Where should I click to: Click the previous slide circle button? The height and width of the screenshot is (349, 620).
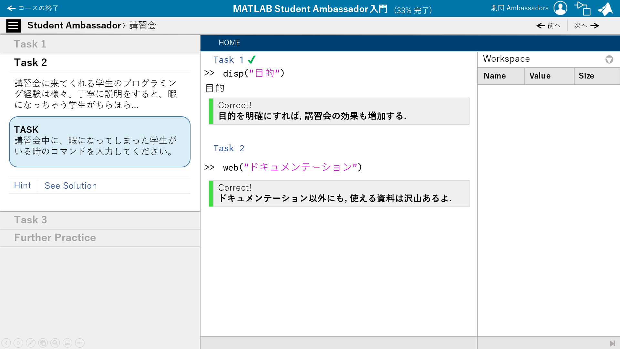6,343
